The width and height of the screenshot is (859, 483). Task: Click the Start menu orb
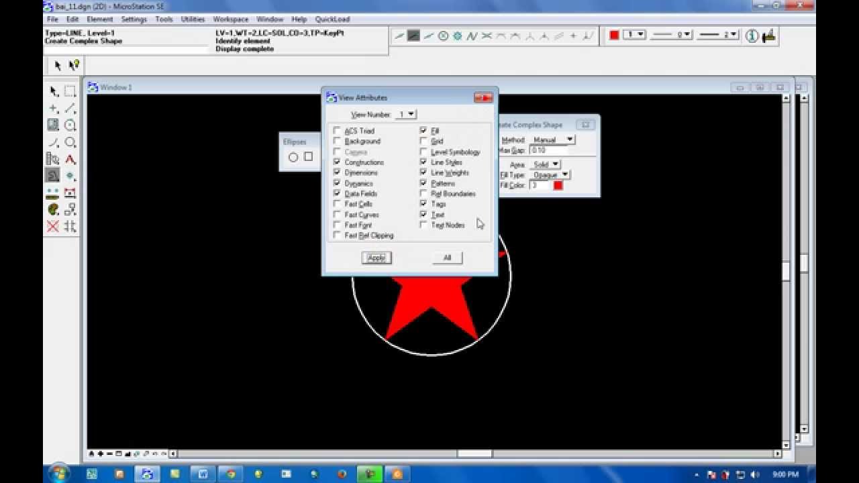point(58,474)
